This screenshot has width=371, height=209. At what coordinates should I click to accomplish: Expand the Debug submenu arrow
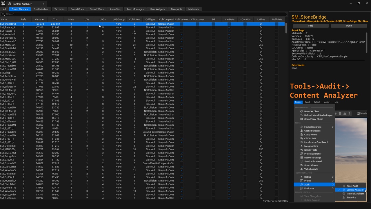pos(333,177)
